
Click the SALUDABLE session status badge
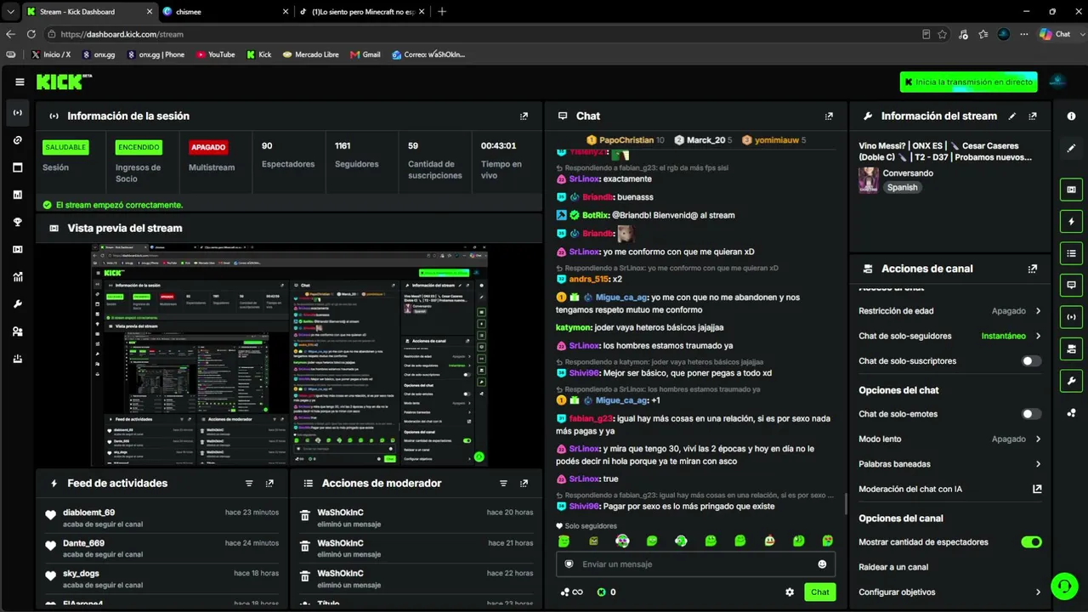point(65,147)
